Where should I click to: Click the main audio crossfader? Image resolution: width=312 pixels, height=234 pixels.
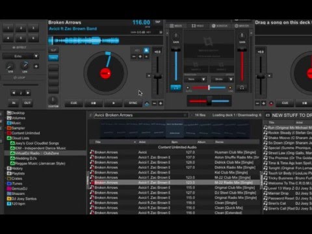click(209, 101)
